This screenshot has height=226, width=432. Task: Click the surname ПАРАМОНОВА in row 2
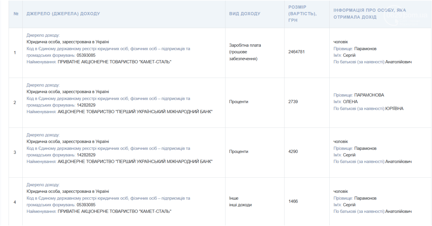click(369, 95)
